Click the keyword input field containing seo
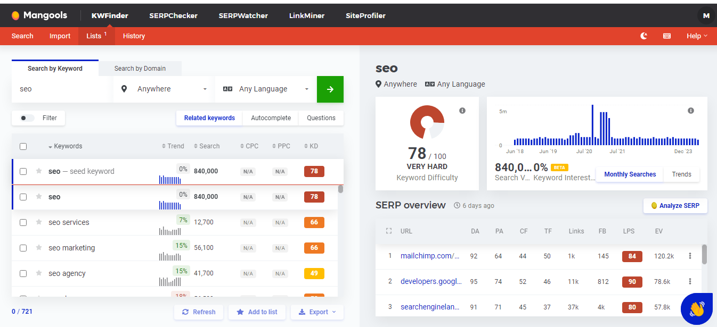This screenshot has width=717, height=327. click(62, 89)
